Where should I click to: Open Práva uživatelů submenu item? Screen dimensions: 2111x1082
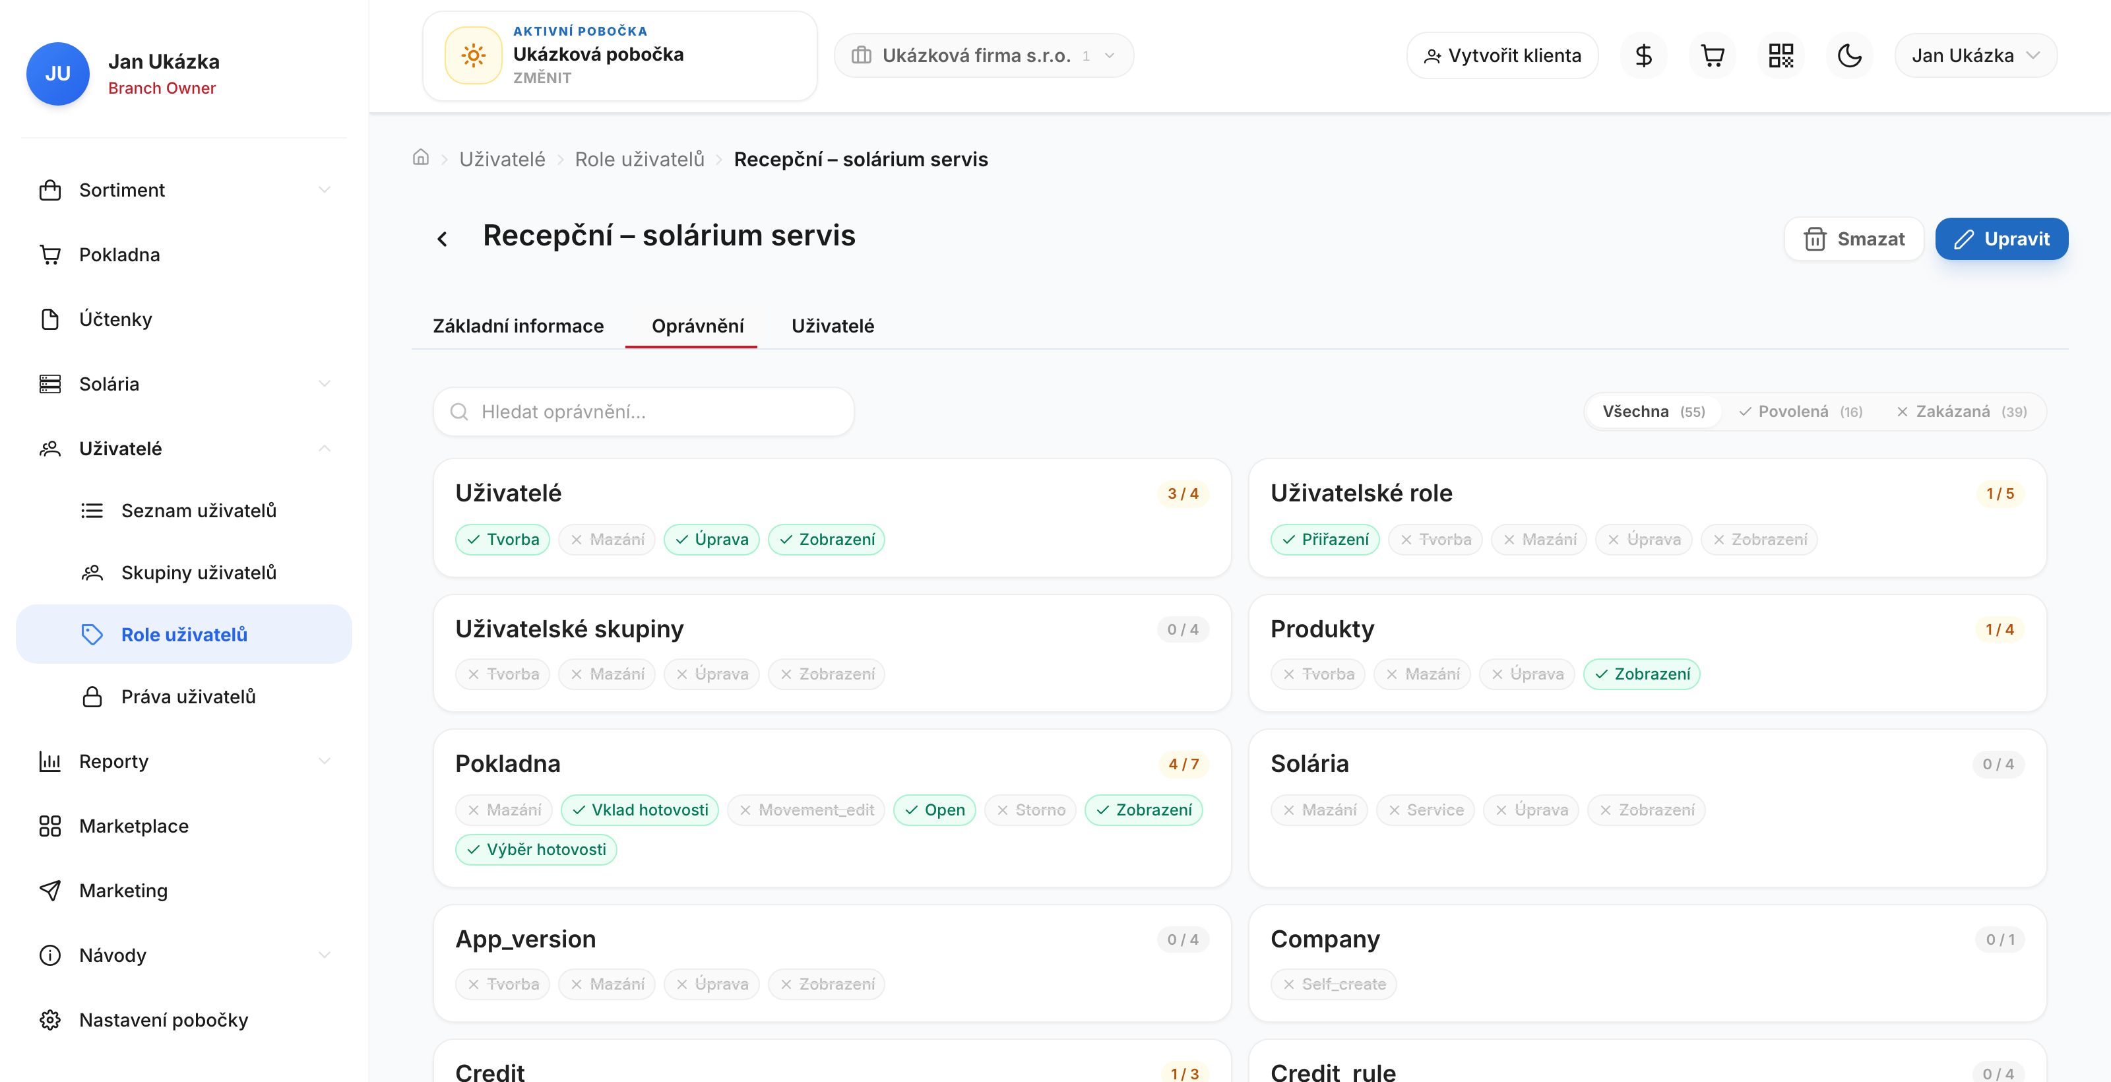pyautogui.click(x=183, y=697)
